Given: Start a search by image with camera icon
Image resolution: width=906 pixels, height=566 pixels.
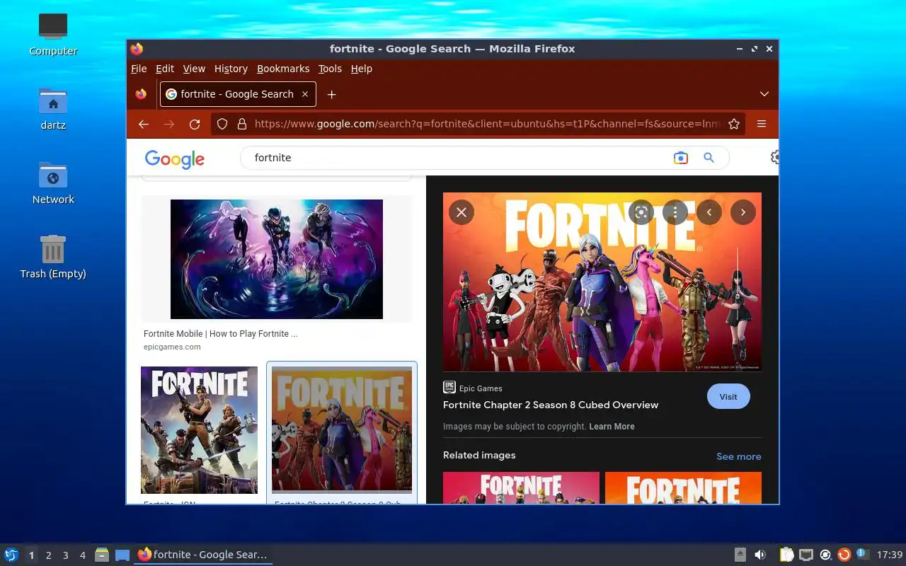Looking at the screenshot, I should pyautogui.click(x=681, y=158).
